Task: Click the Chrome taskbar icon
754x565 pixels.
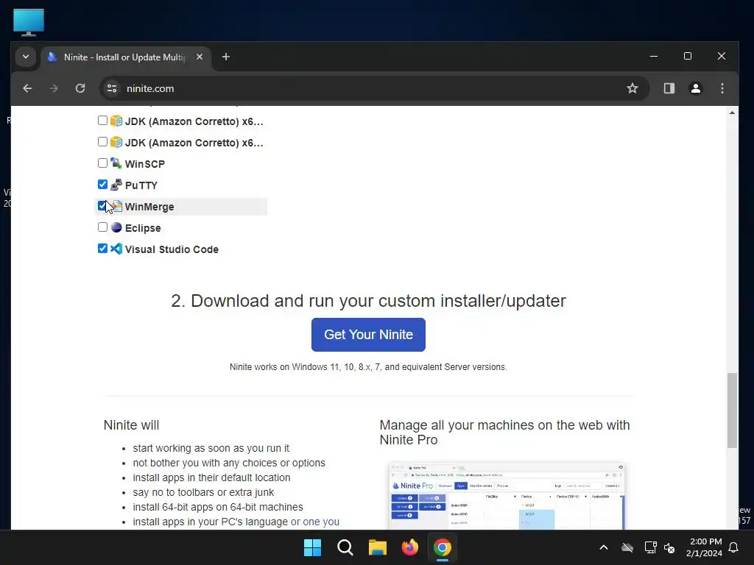Action: pos(443,547)
